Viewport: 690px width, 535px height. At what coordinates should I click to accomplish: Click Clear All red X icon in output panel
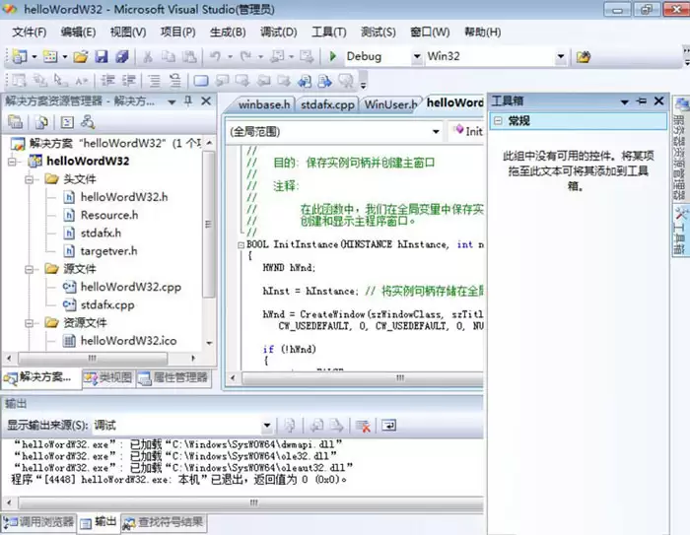point(363,426)
